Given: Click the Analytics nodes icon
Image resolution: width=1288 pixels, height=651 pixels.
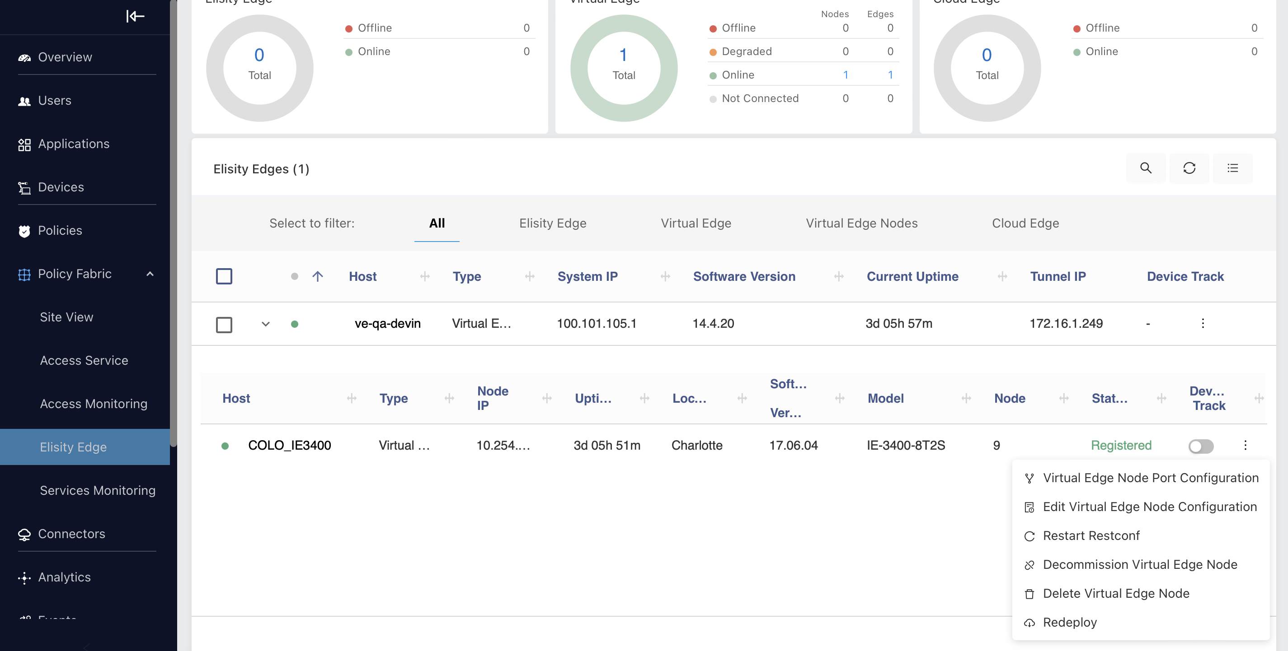Looking at the screenshot, I should point(24,578).
